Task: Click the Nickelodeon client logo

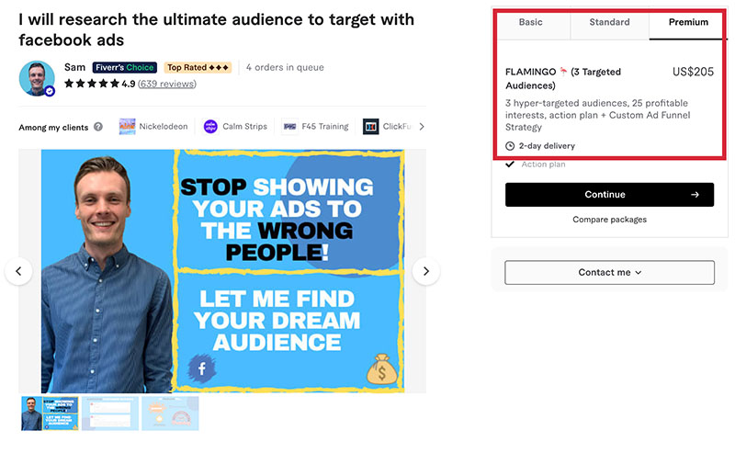Action: 127,127
